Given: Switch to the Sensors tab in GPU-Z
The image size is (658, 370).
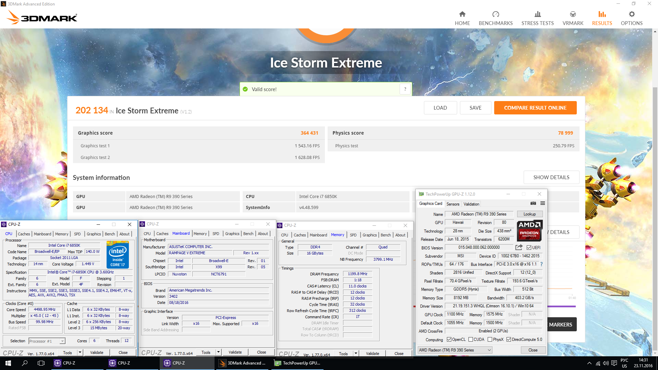Looking at the screenshot, I should point(453,204).
